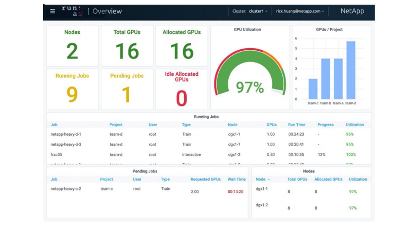This screenshot has height=227, width=406.
Task: Sort running jobs by Job column
Action: (x=54, y=125)
